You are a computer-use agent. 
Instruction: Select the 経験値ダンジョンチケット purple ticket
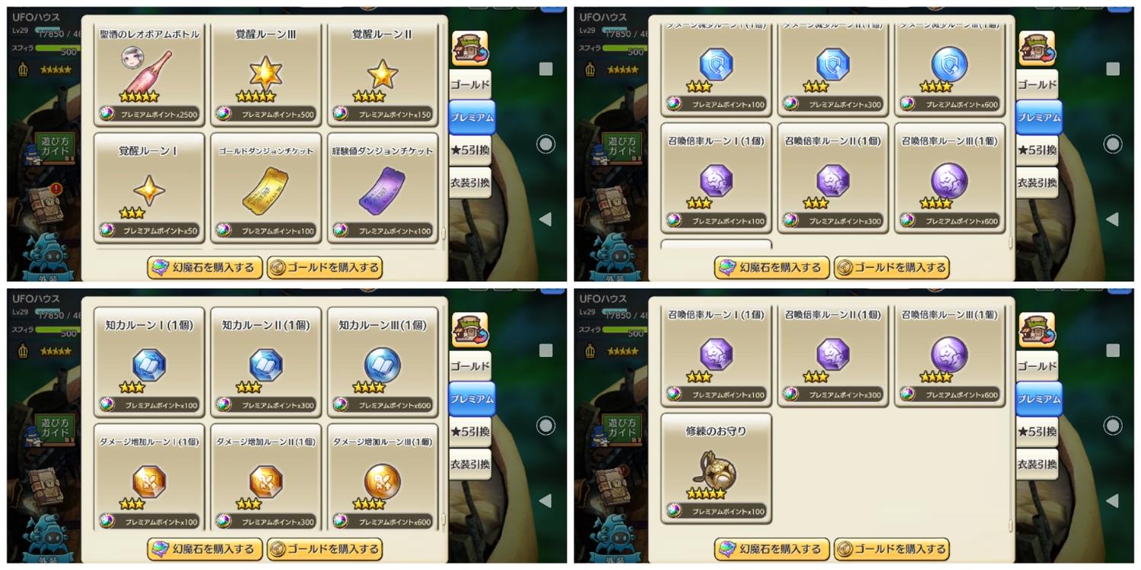click(x=383, y=188)
